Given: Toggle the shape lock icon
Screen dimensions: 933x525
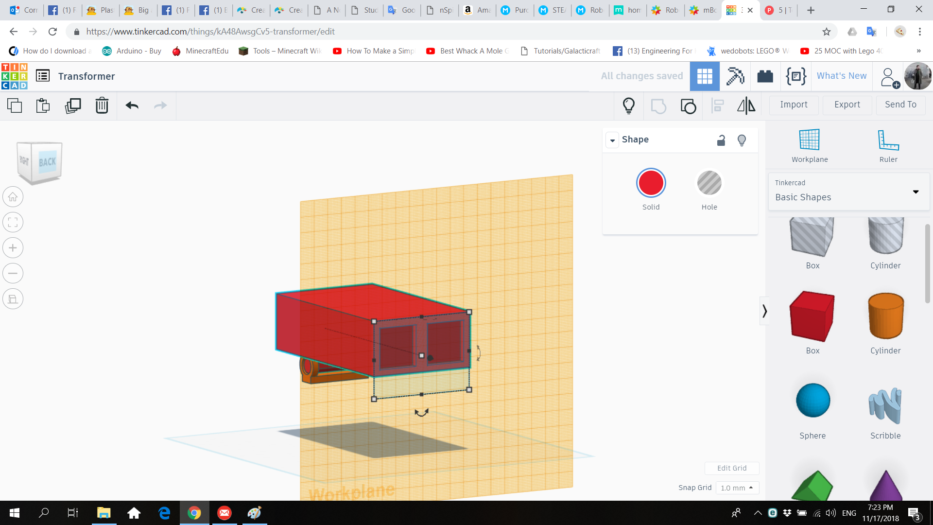Looking at the screenshot, I should [721, 140].
